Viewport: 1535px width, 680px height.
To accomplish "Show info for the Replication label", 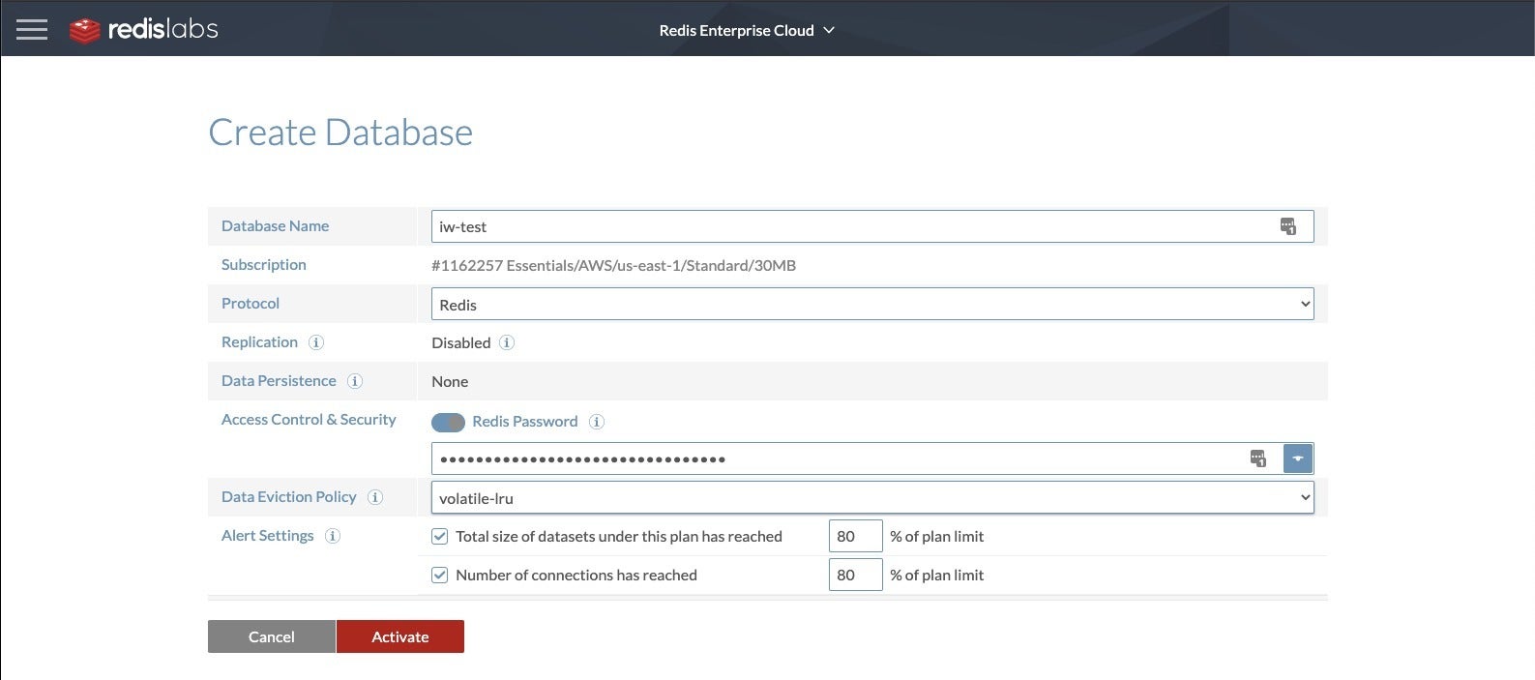I will (x=316, y=342).
